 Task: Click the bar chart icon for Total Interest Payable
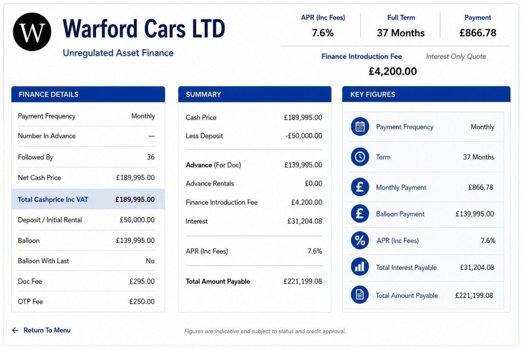coord(360,267)
